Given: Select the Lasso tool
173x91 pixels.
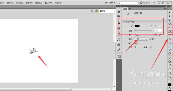Looking at the screenshot, I should (170, 27).
